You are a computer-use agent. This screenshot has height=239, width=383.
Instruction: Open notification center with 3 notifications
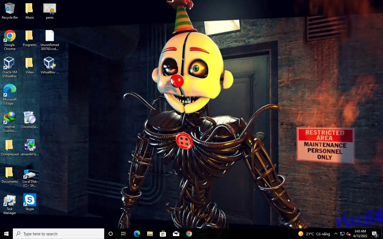pos(375,234)
